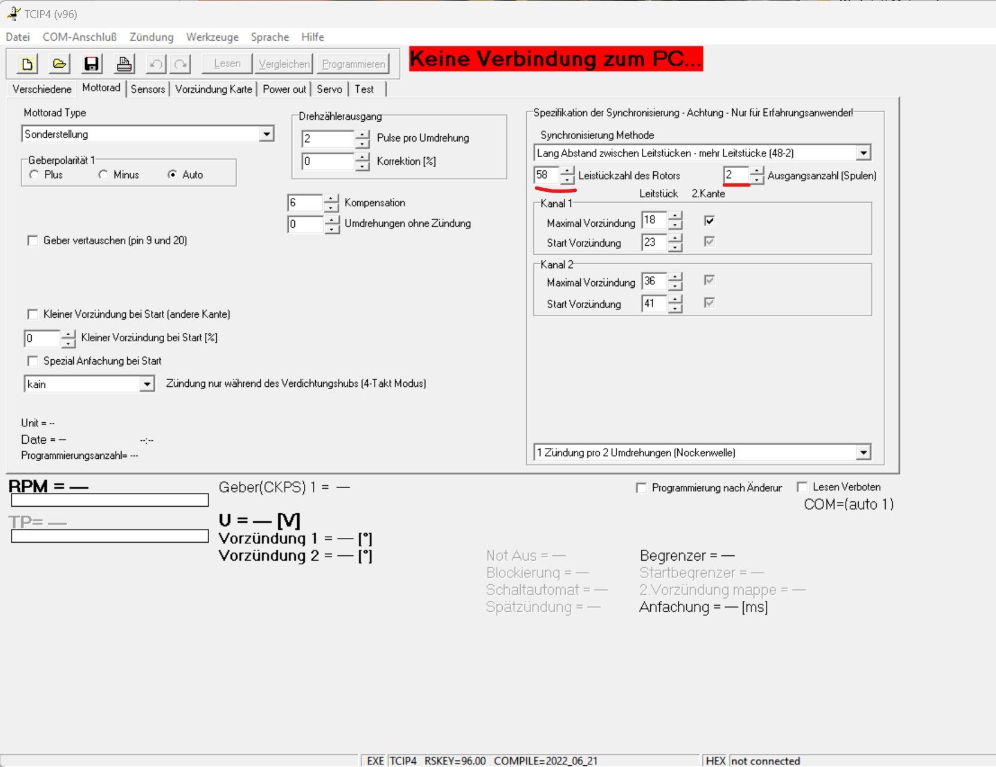Open the Werkzeuge menu
The image size is (996, 767).
point(212,37)
